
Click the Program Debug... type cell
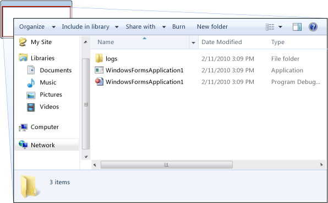(x=296, y=82)
